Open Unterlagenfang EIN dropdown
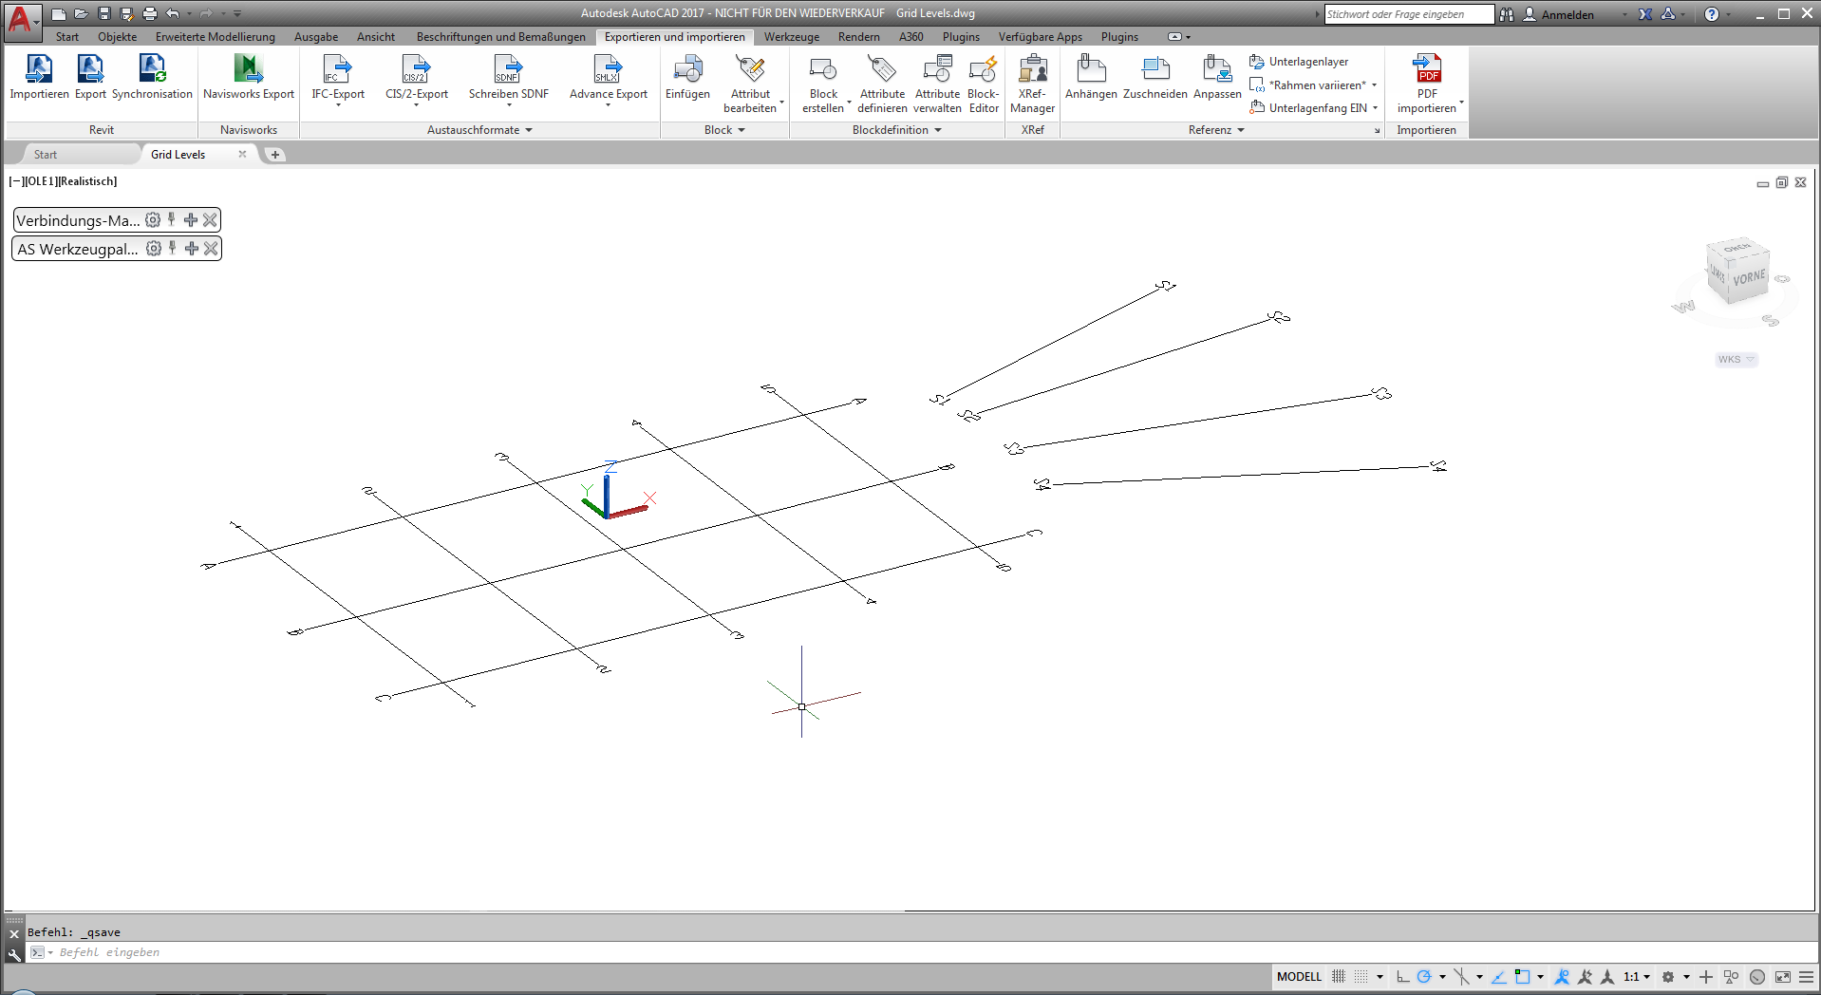Image resolution: width=1821 pixels, height=995 pixels. [x=1375, y=108]
